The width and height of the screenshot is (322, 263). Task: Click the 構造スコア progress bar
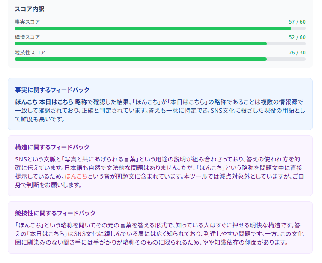(160, 44)
